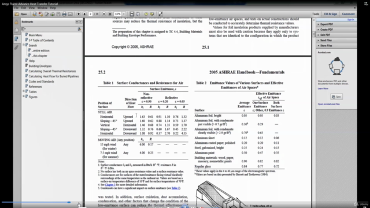370x208 pixels.
Task: Go to next page with down arrow
Action: pyautogui.click(x=84, y=14)
